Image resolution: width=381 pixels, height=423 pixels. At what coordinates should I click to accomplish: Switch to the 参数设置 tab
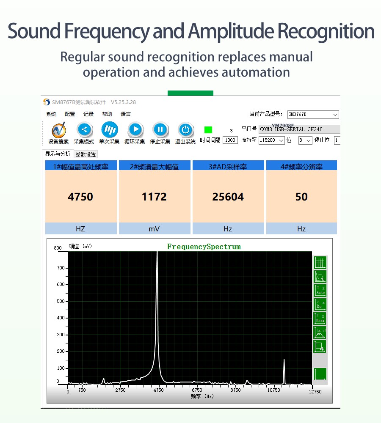(86, 154)
